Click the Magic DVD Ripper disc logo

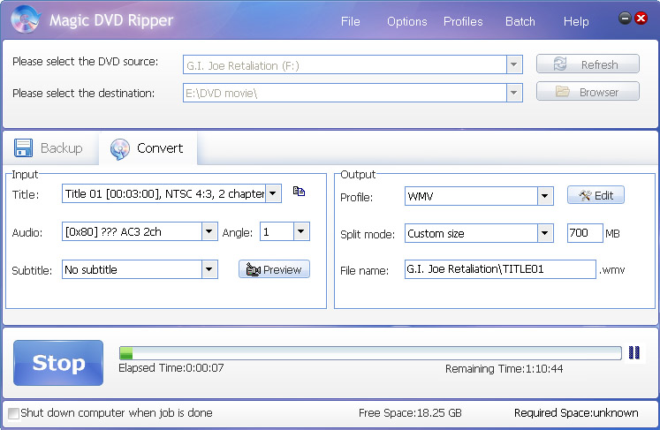pyautogui.click(x=27, y=19)
